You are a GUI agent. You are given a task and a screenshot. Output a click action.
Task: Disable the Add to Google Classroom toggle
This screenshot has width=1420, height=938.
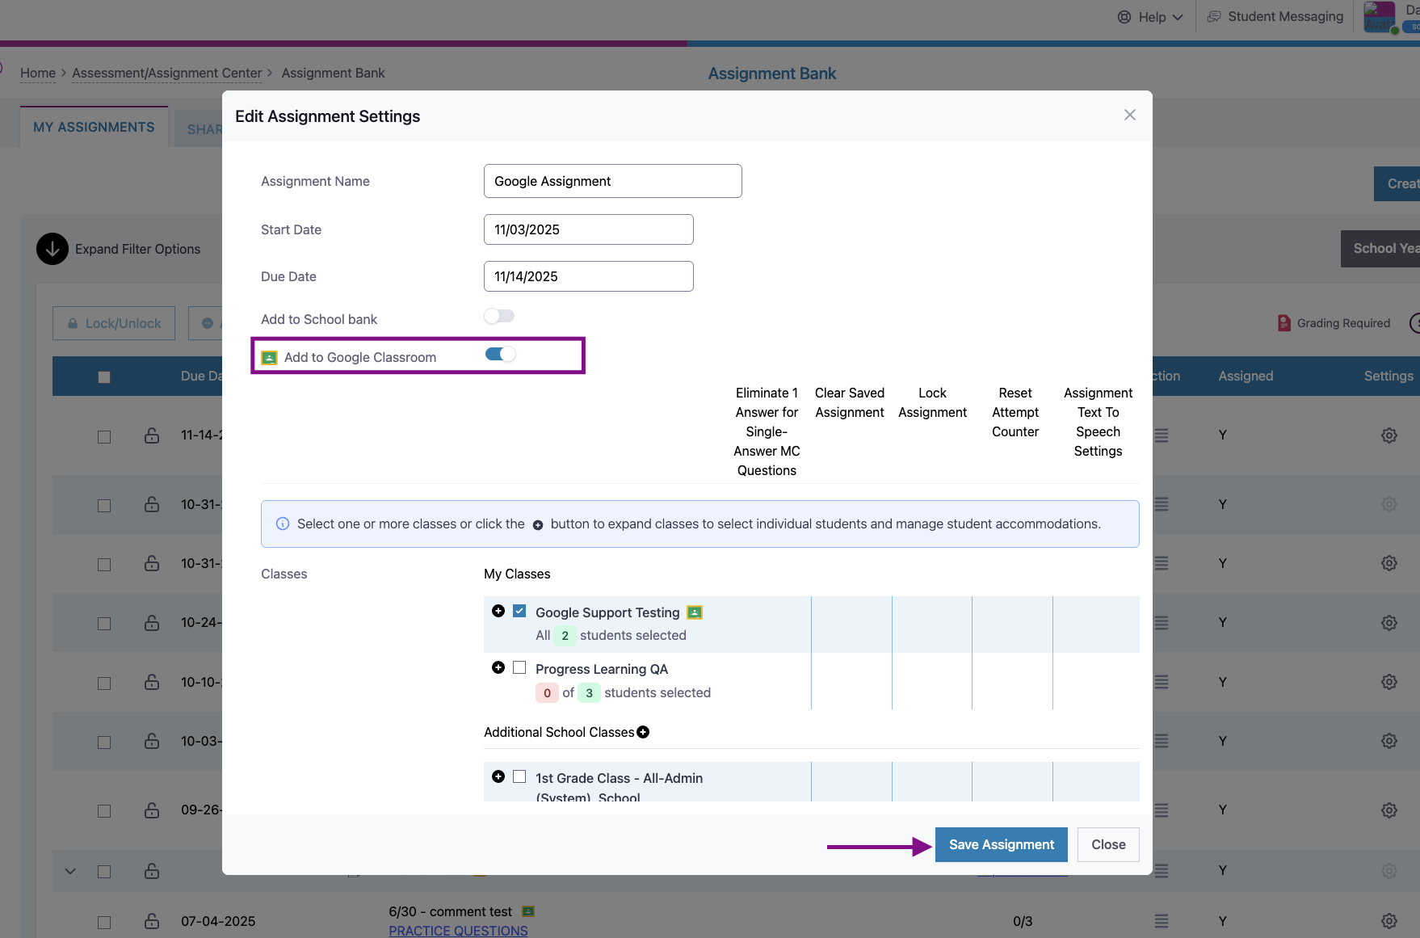coord(500,355)
